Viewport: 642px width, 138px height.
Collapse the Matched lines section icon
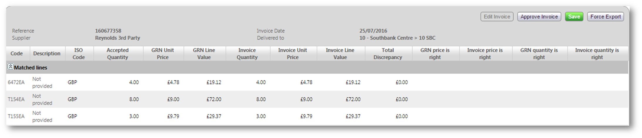pyautogui.click(x=10, y=67)
